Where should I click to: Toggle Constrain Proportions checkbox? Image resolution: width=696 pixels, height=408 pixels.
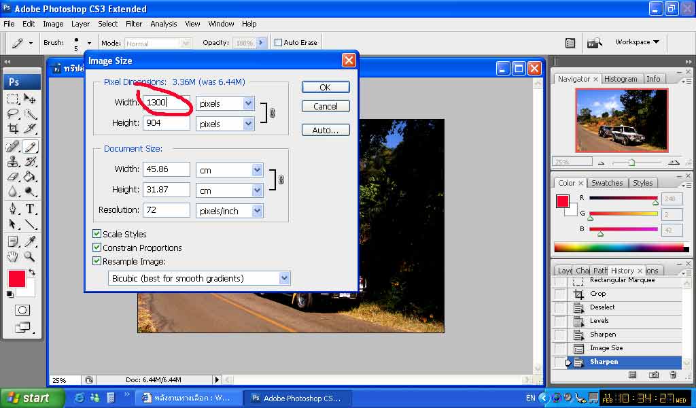(97, 248)
